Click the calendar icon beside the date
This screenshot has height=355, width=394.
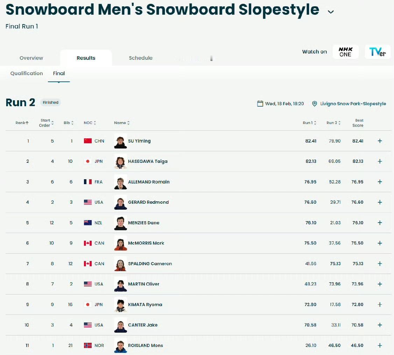260,103
